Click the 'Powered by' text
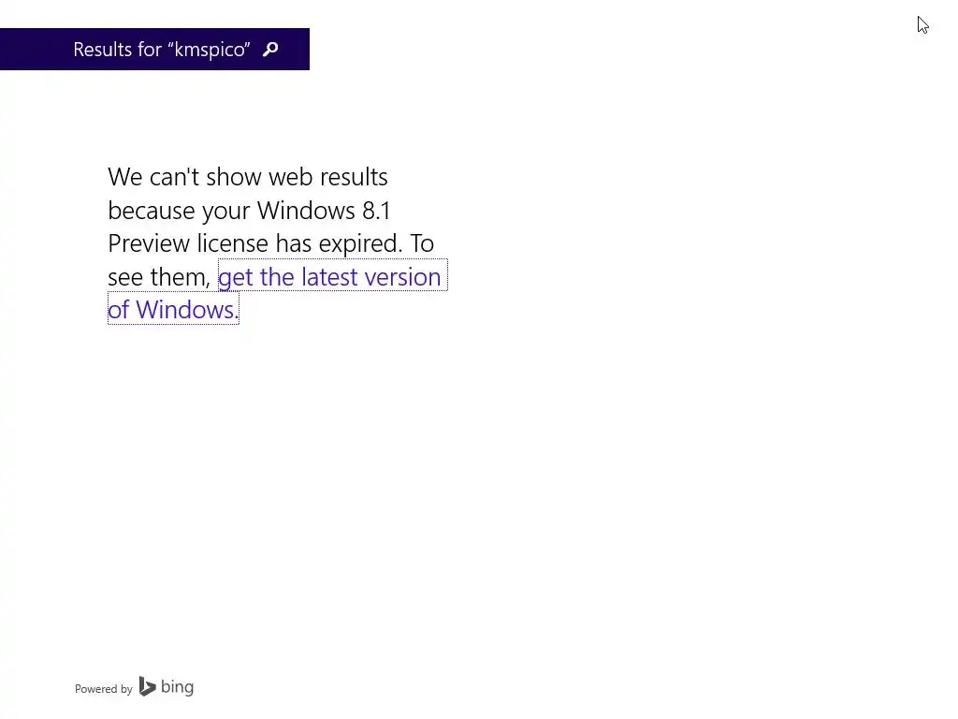 (x=103, y=689)
